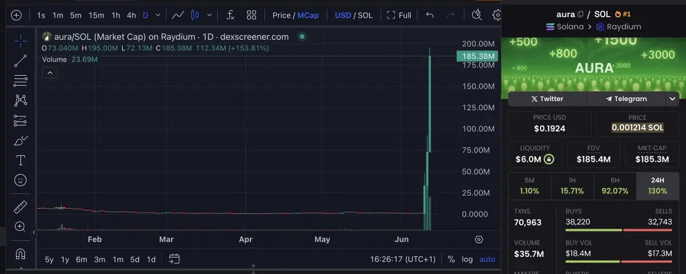Set chart currency to SOL
Viewport: 686px width, 274px height.
(365, 15)
